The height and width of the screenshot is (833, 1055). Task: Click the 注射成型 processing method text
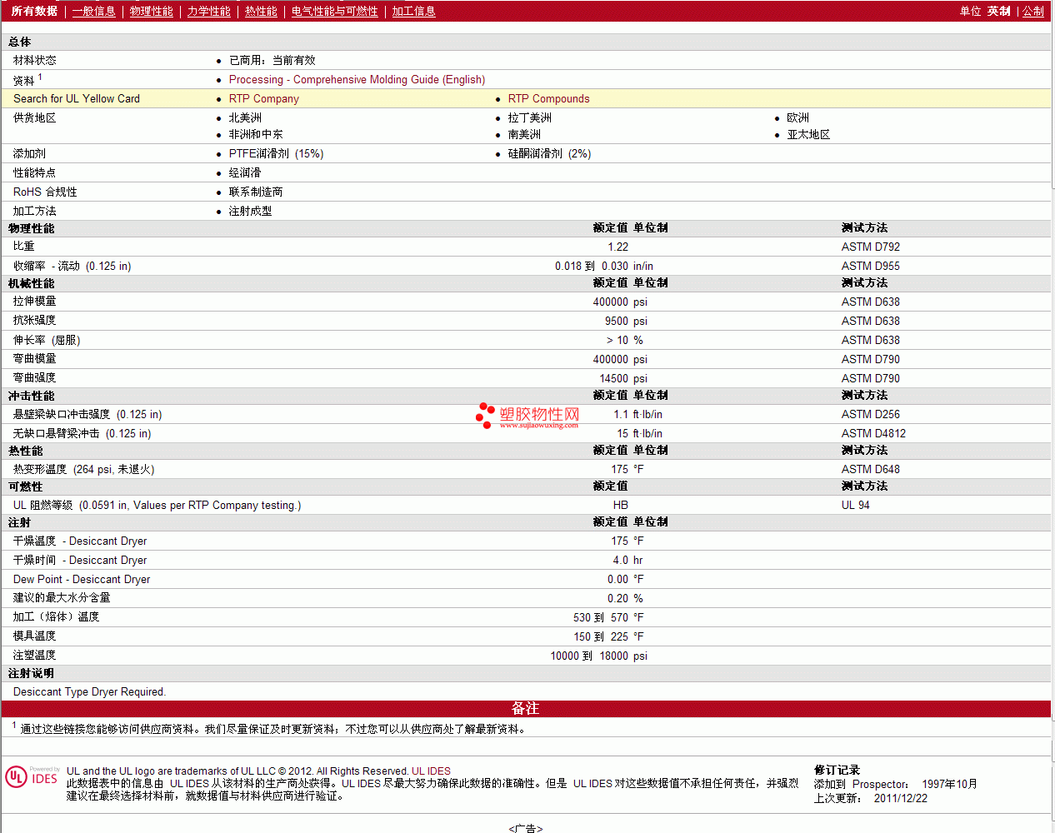pos(250,211)
